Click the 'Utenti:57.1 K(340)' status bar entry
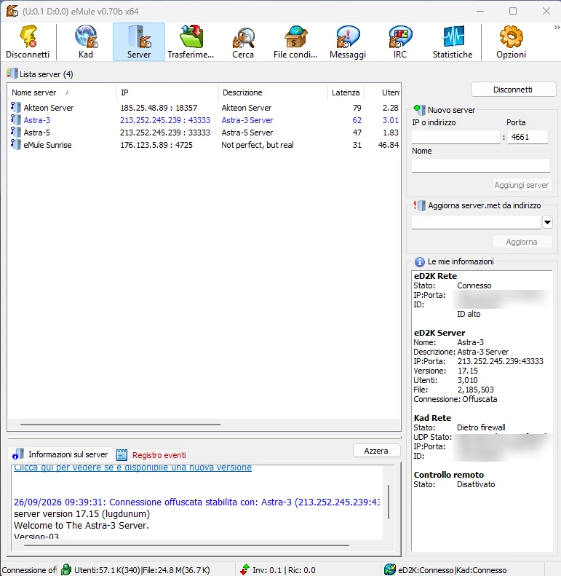Screen dimensions: 561x576 click(x=107, y=570)
